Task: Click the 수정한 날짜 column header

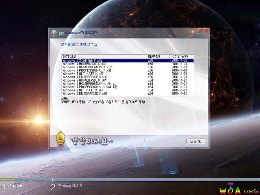Action: (x=182, y=56)
